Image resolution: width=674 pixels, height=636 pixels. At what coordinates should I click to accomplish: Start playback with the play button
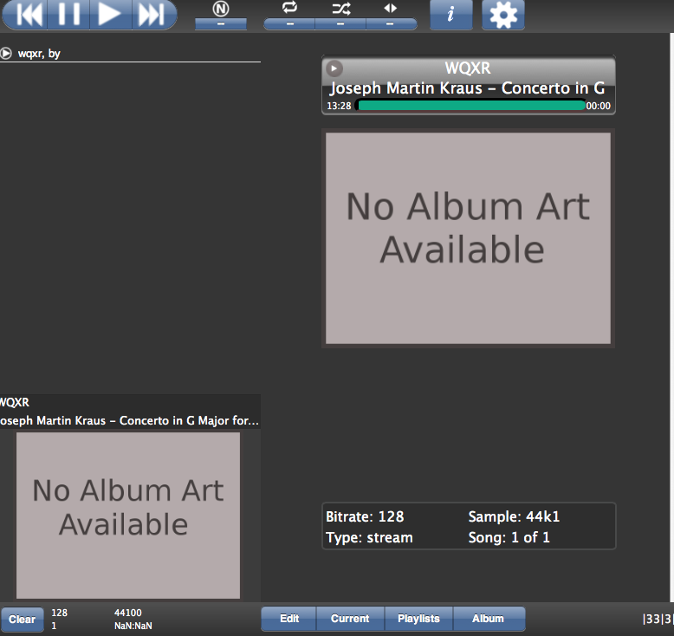click(x=110, y=14)
